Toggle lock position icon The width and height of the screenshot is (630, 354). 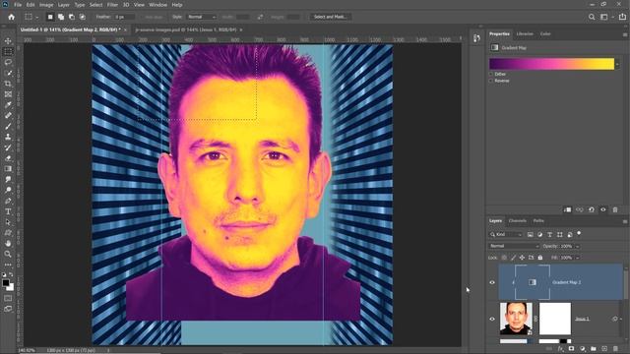pyautogui.click(x=522, y=258)
